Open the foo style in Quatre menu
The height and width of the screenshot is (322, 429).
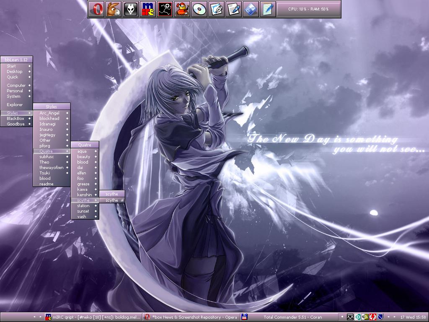tap(85, 179)
